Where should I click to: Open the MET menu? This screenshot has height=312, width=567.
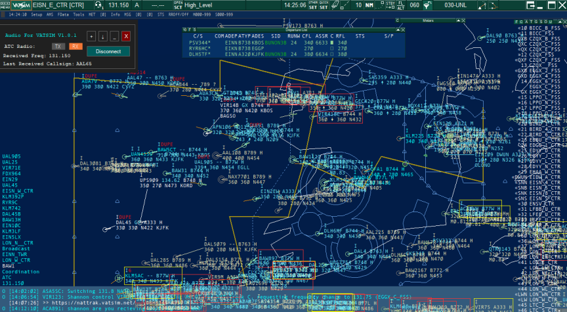(92, 14)
